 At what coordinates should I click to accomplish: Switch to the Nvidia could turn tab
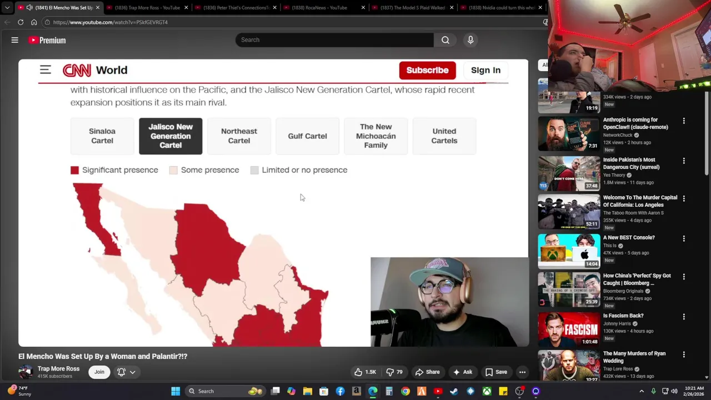coord(500,8)
